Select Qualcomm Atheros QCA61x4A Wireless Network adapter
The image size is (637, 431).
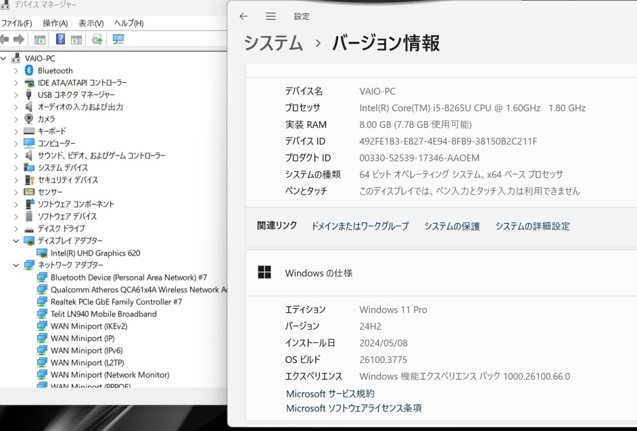[x=138, y=290]
